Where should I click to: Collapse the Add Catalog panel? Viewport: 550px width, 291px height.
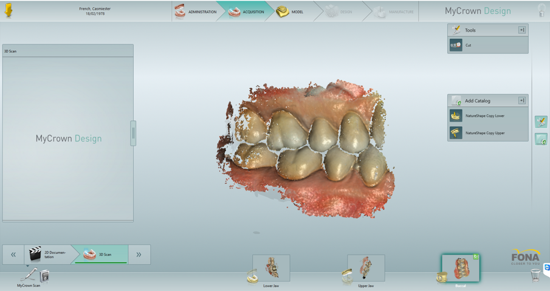click(521, 100)
